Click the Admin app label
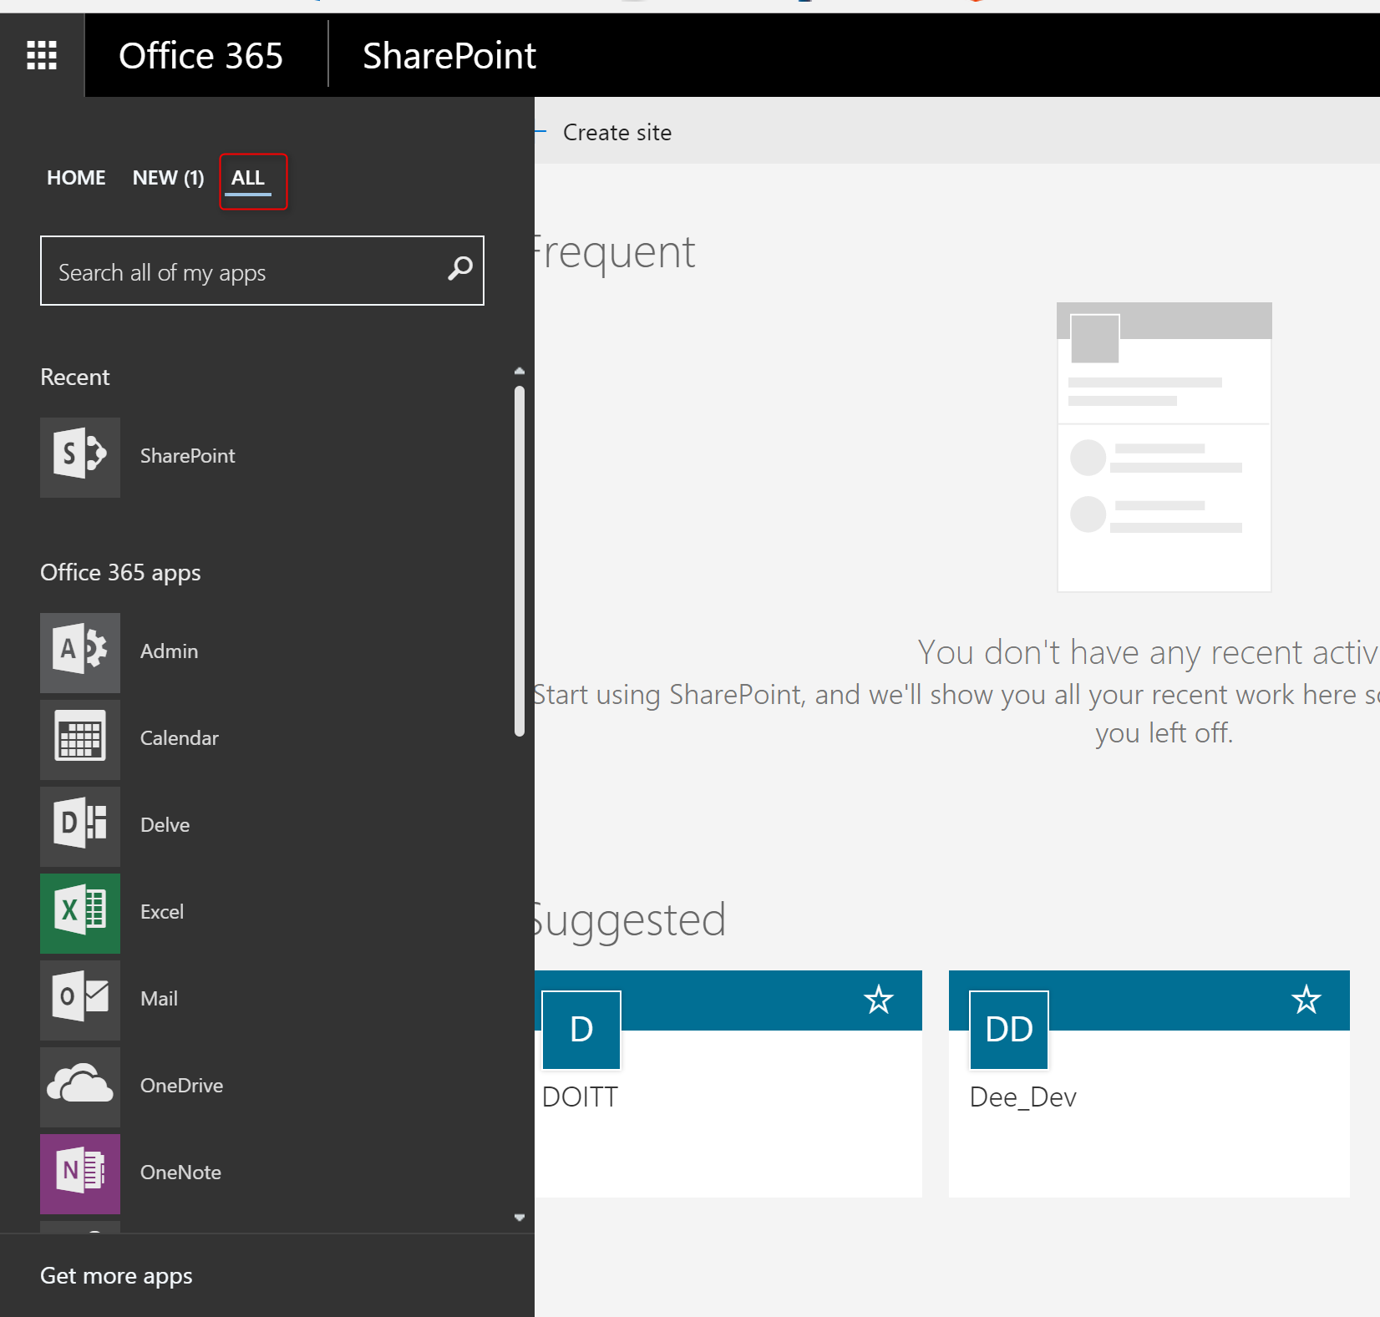The image size is (1380, 1317). tap(170, 651)
